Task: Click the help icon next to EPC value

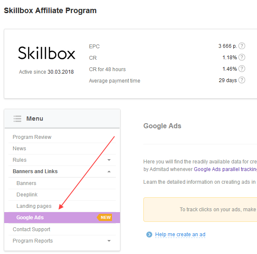Action: click(242, 46)
